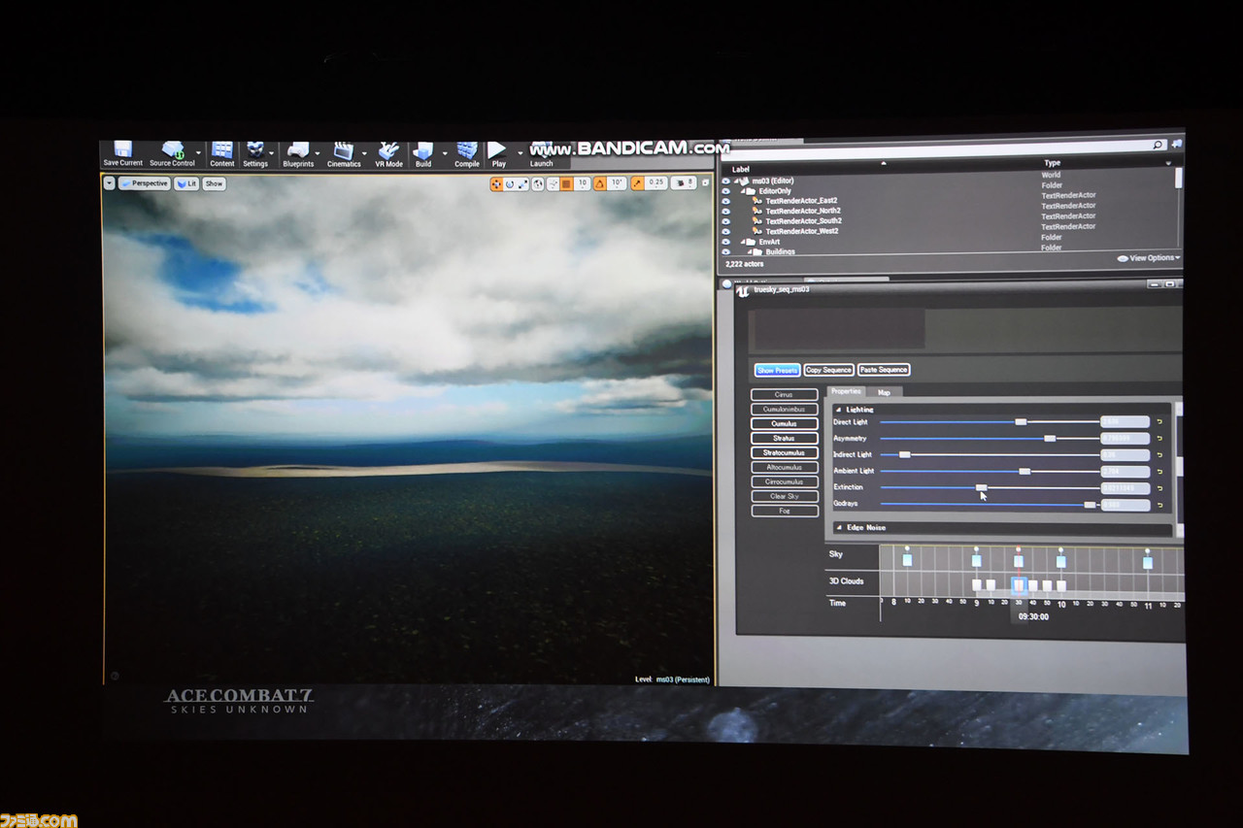Select the translate gizmo icon in viewport

(x=496, y=183)
